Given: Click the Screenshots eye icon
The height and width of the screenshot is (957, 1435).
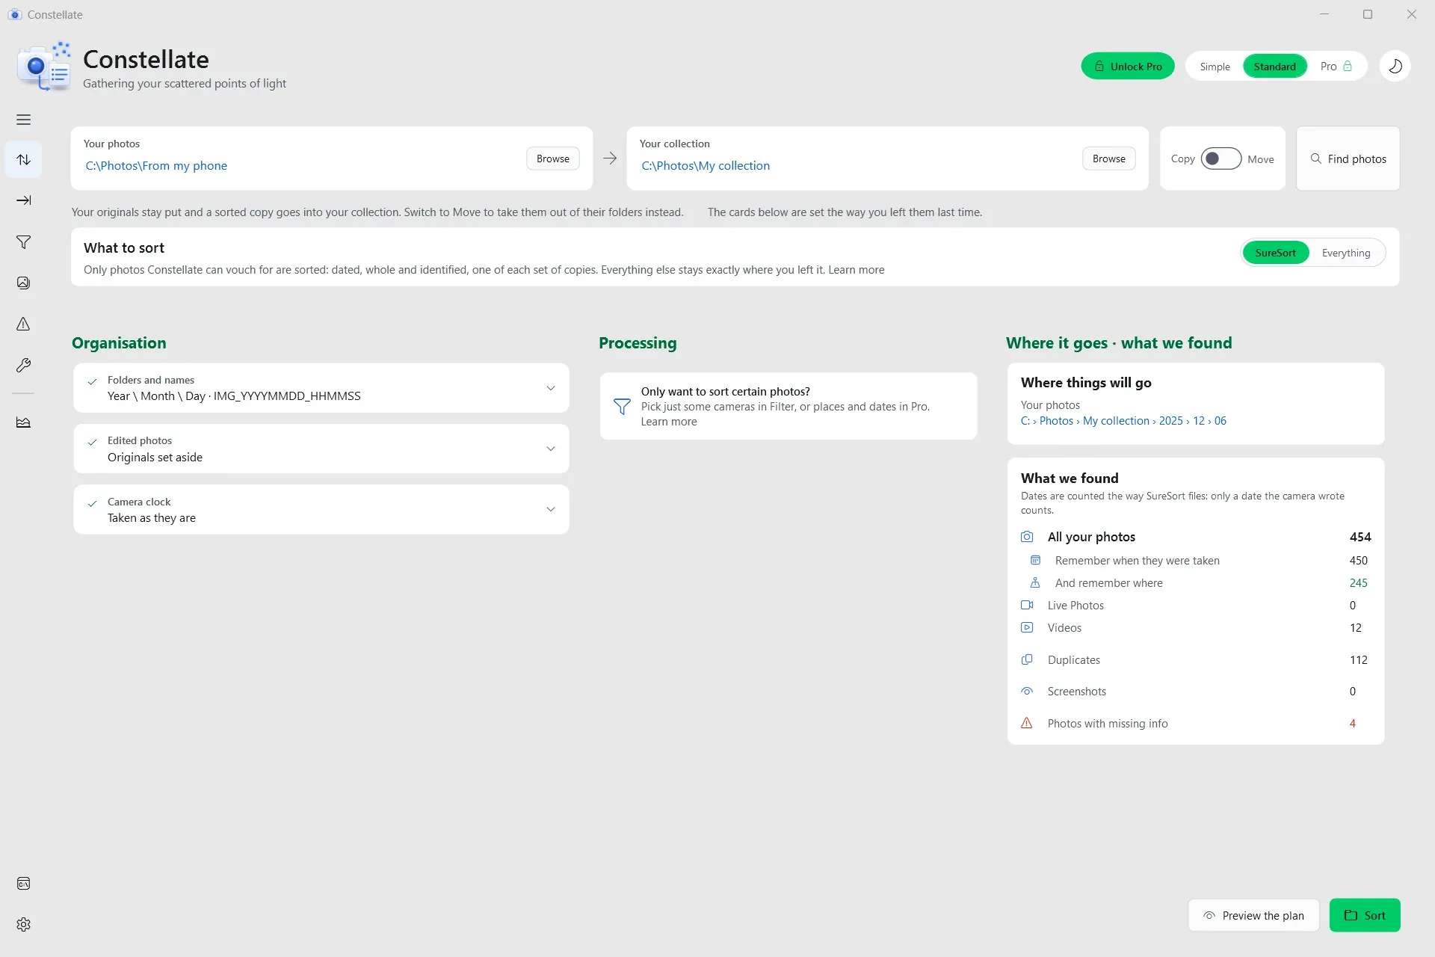Looking at the screenshot, I should [x=1027, y=692].
